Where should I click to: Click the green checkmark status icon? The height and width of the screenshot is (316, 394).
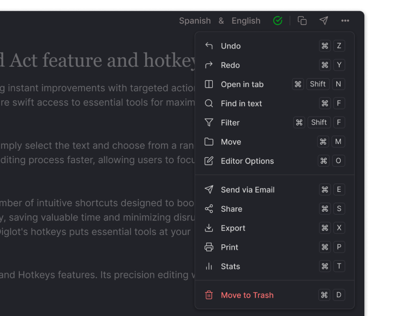point(277,21)
